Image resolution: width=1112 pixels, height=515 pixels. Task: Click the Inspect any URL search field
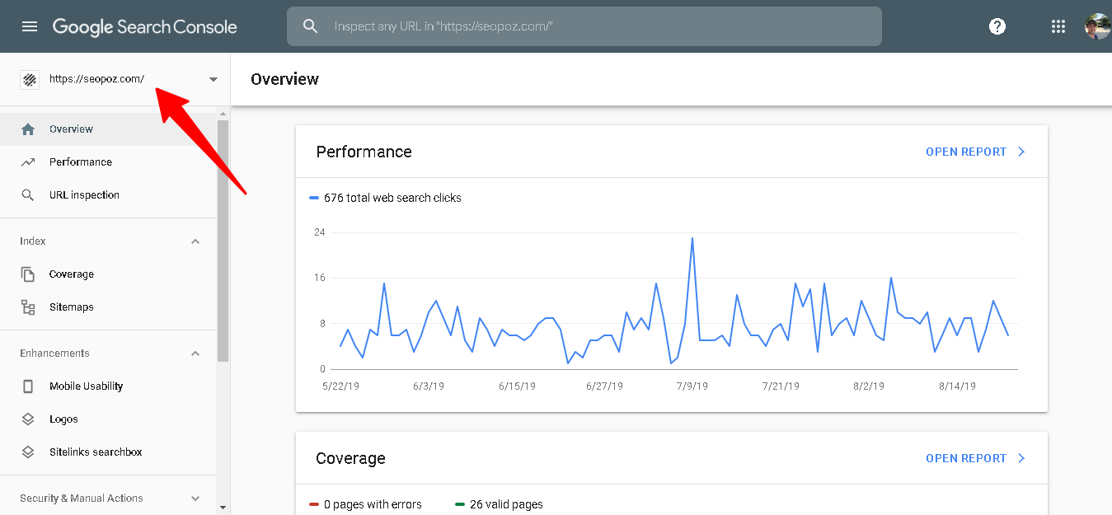point(584,26)
